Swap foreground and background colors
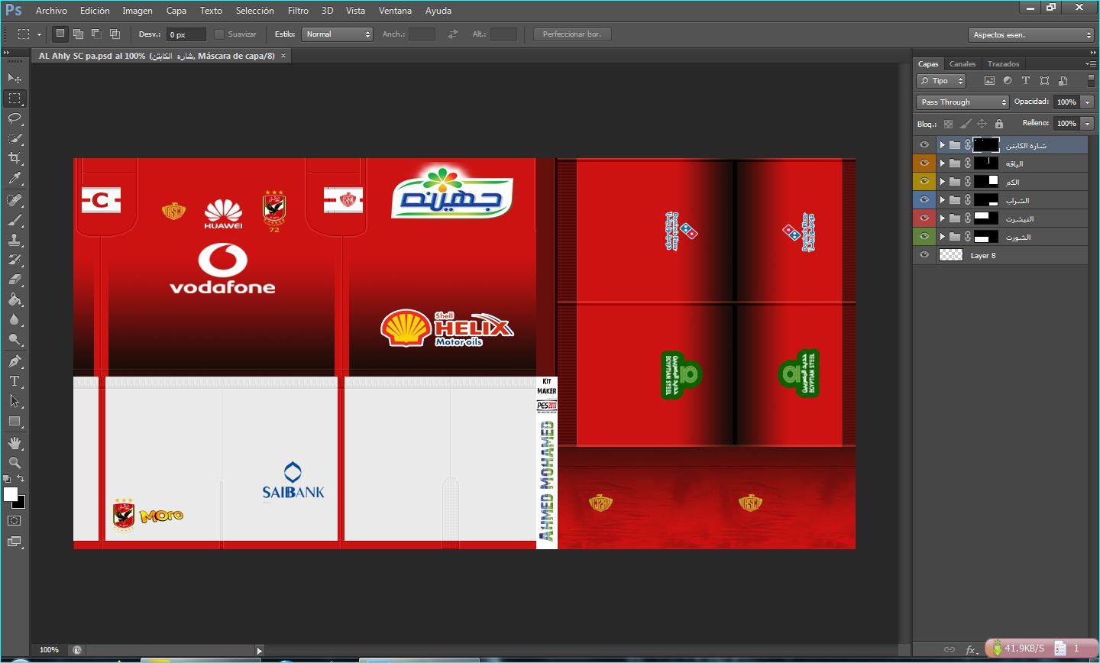 click(21, 479)
